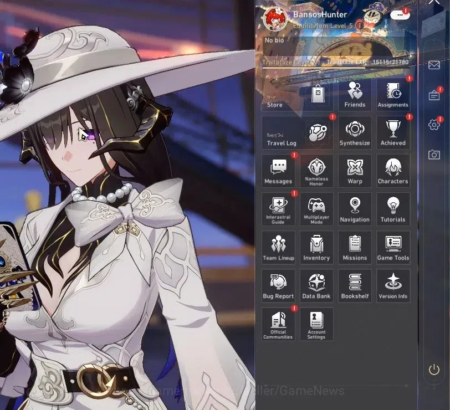Open the chat bubble more options button
This screenshot has height=410, width=450.
coord(400,15)
